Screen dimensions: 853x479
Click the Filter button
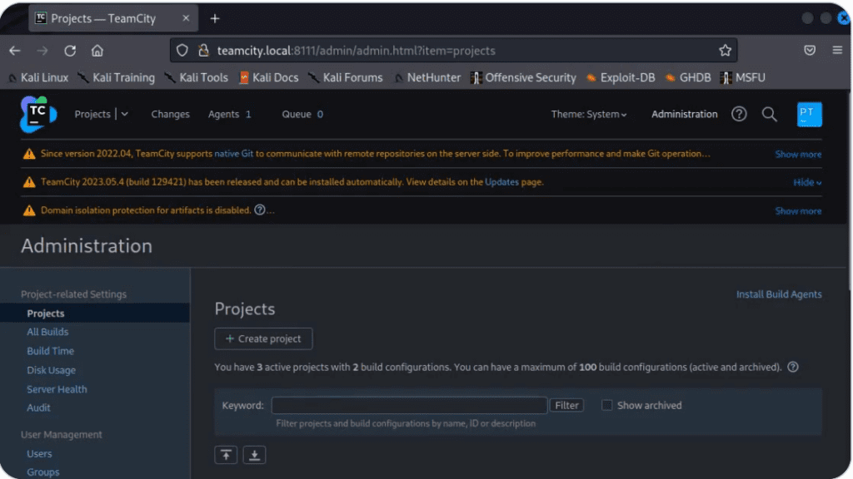click(566, 405)
